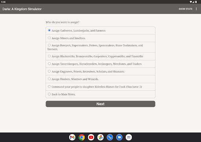Click the Next button
This screenshot has width=201, height=142.
100,104
